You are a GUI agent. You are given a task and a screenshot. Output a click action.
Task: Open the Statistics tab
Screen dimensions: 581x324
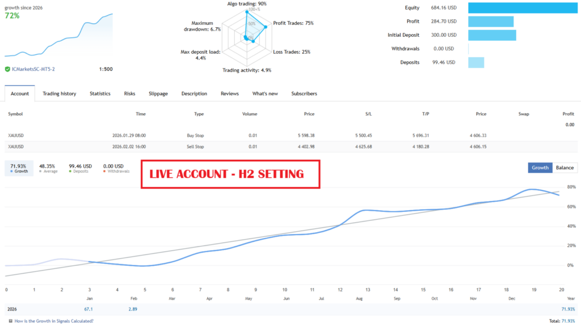pos(100,93)
